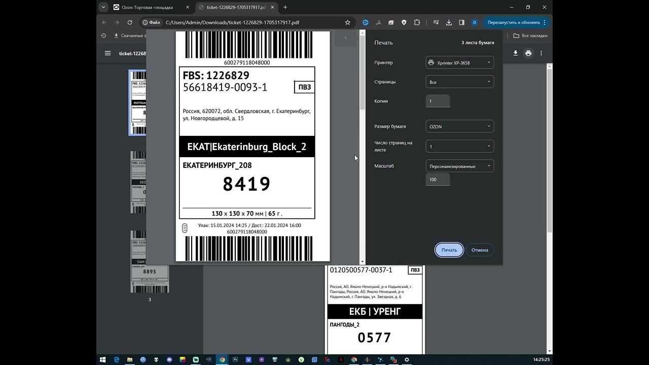This screenshot has width=649, height=365.
Task: Click the active Chrome taskbar icon
Action: [x=222, y=359]
